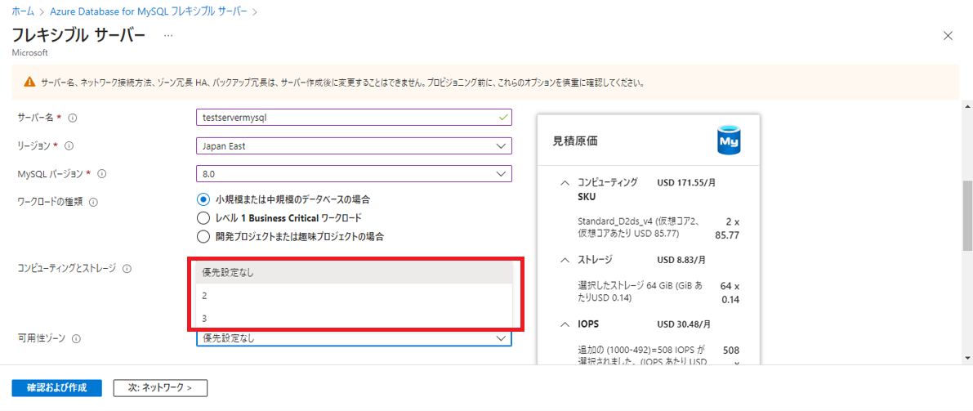Select レベル 1 Business Critical ワークロード radio
Image resolution: width=973 pixels, height=411 pixels.
pyautogui.click(x=203, y=218)
